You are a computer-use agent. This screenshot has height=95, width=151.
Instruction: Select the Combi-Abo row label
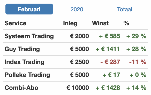pos(21,88)
